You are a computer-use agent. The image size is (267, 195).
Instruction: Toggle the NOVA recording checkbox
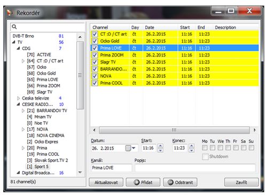point(95,76)
